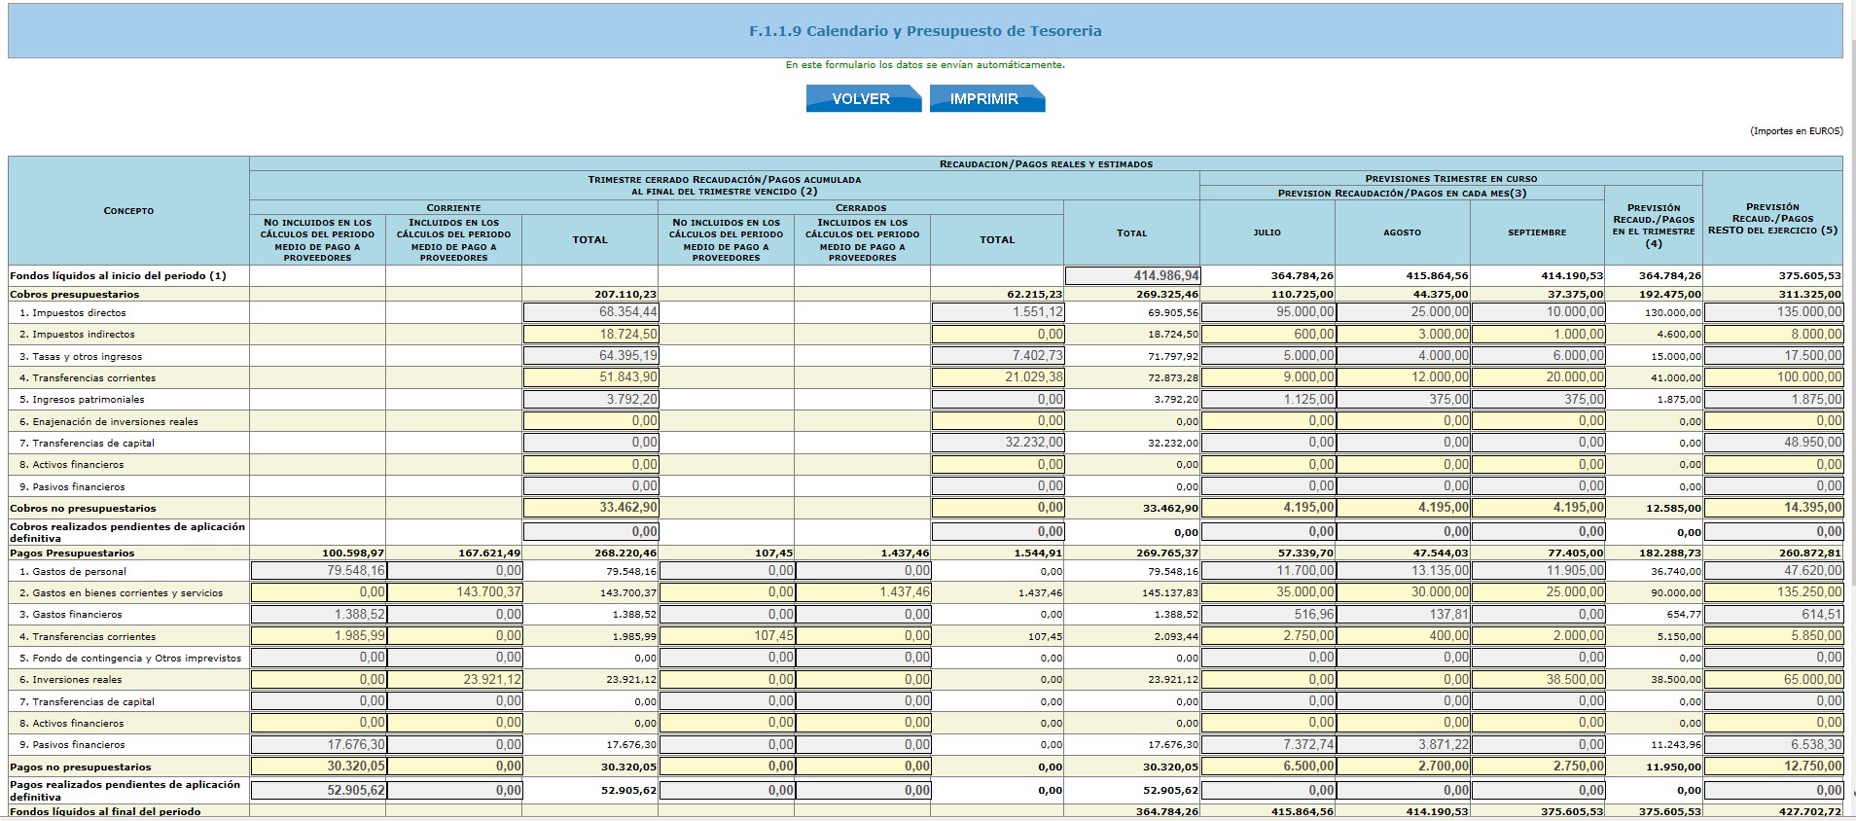The image size is (1856, 821).
Task: Edit Inversiones reales Septiembre field 38.500,00
Action: pos(1538,680)
